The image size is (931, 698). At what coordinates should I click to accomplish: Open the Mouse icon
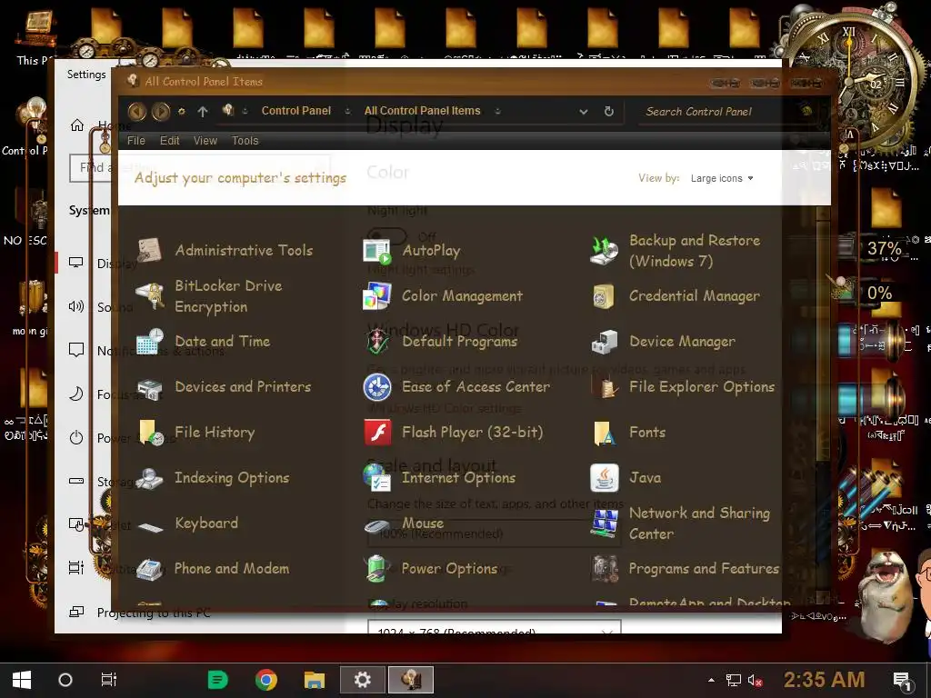tap(377, 524)
